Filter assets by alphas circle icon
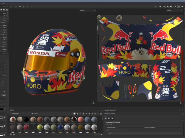The width and height of the screenshot is (185, 138). pyautogui.click(x=89, y=113)
